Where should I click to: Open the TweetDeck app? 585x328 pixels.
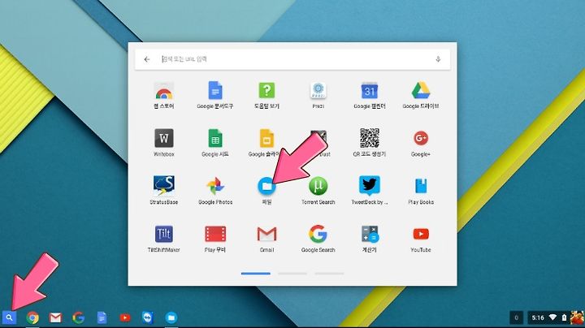pyautogui.click(x=370, y=186)
